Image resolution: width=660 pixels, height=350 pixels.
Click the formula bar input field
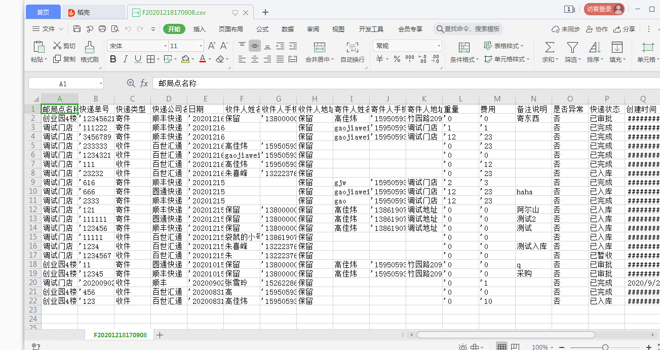click(406, 83)
